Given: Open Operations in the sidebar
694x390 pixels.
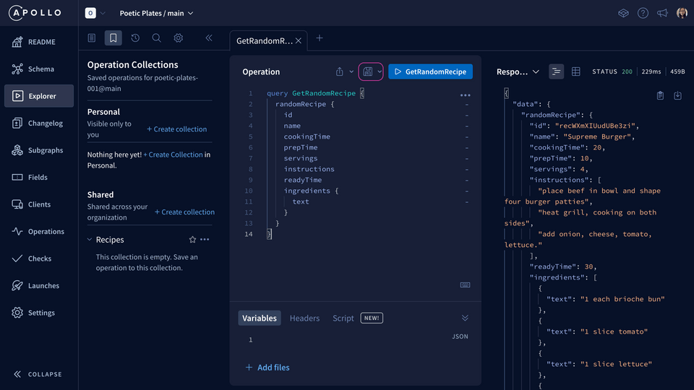Looking at the screenshot, I should [39, 231].
